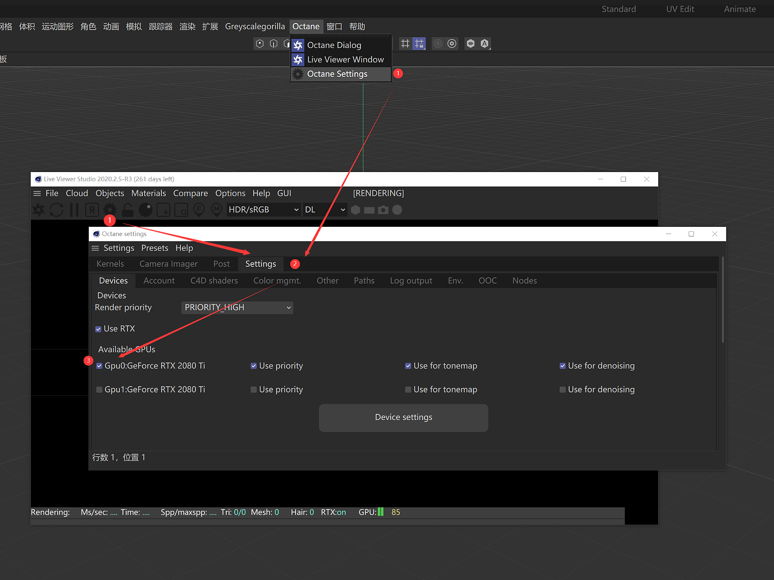The image size is (774, 580).
Task: Open the Presets menu in Octane settings
Action: pos(155,248)
